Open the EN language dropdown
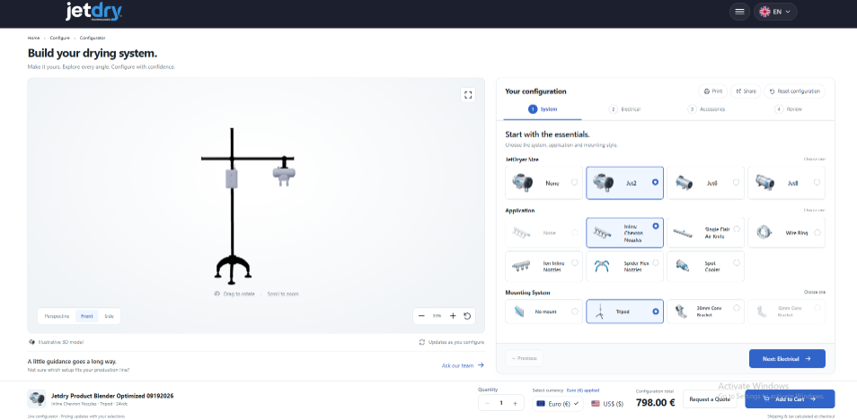 (775, 12)
